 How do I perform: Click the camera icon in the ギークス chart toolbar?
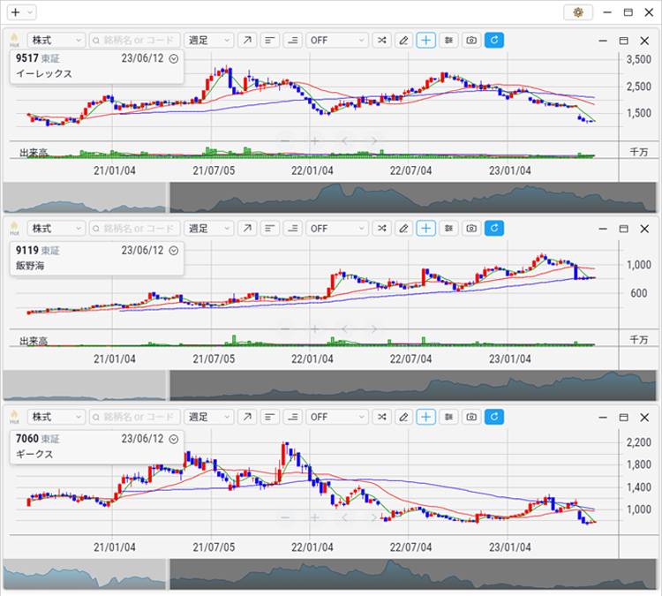pyautogui.click(x=471, y=417)
